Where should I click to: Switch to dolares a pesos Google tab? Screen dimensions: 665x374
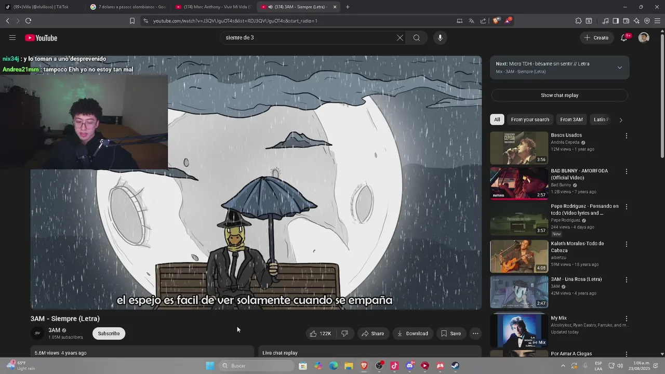pos(127,7)
